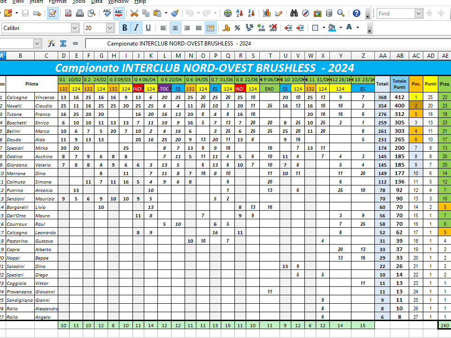Click the formula Input Line field
This screenshot has width=451, height=338.
[x=268, y=44]
